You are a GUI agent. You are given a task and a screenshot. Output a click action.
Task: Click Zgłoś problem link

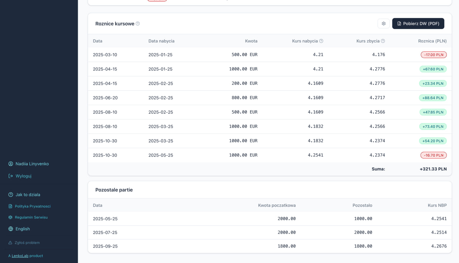point(27,243)
